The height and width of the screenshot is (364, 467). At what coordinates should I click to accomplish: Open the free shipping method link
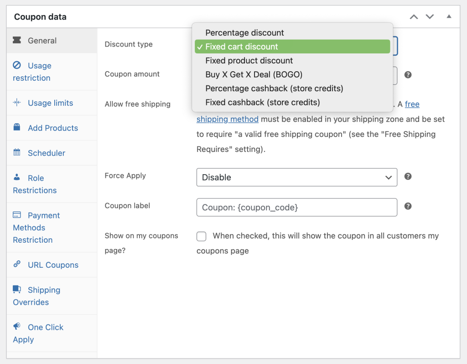click(228, 119)
